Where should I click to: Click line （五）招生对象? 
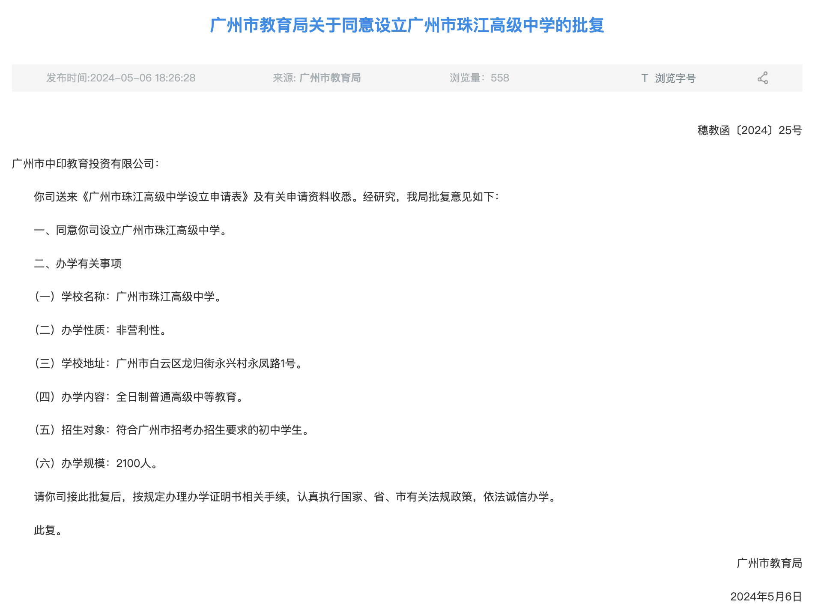pos(172,430)
